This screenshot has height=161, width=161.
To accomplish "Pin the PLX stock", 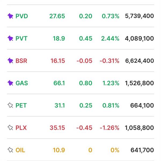I will point(10,128).
